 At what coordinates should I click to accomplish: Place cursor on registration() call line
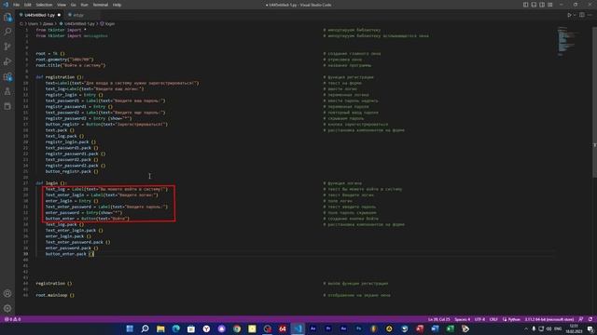[x=54, y=283]
